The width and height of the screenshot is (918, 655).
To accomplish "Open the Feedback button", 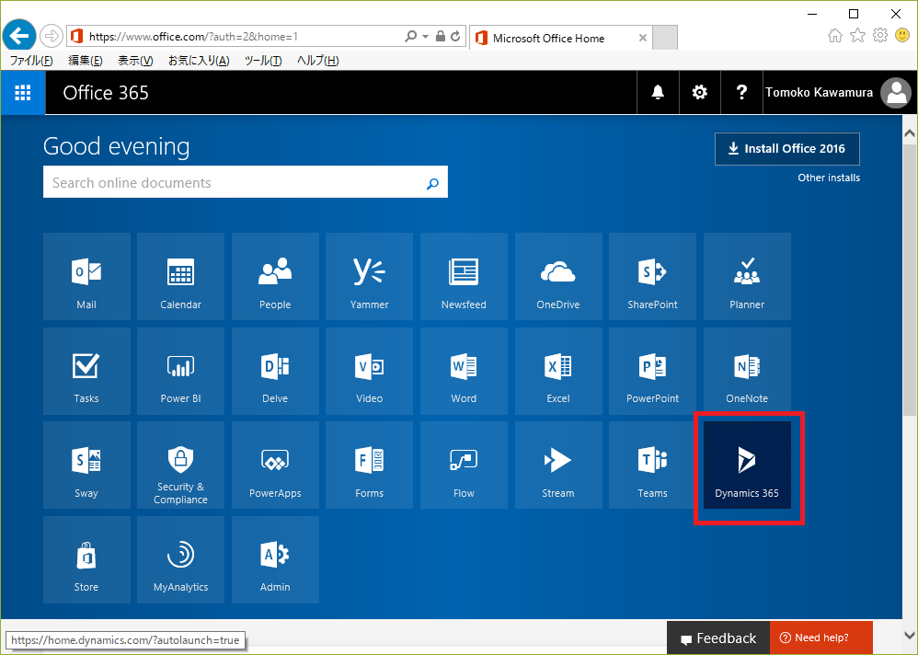I will tap(718, 638).
